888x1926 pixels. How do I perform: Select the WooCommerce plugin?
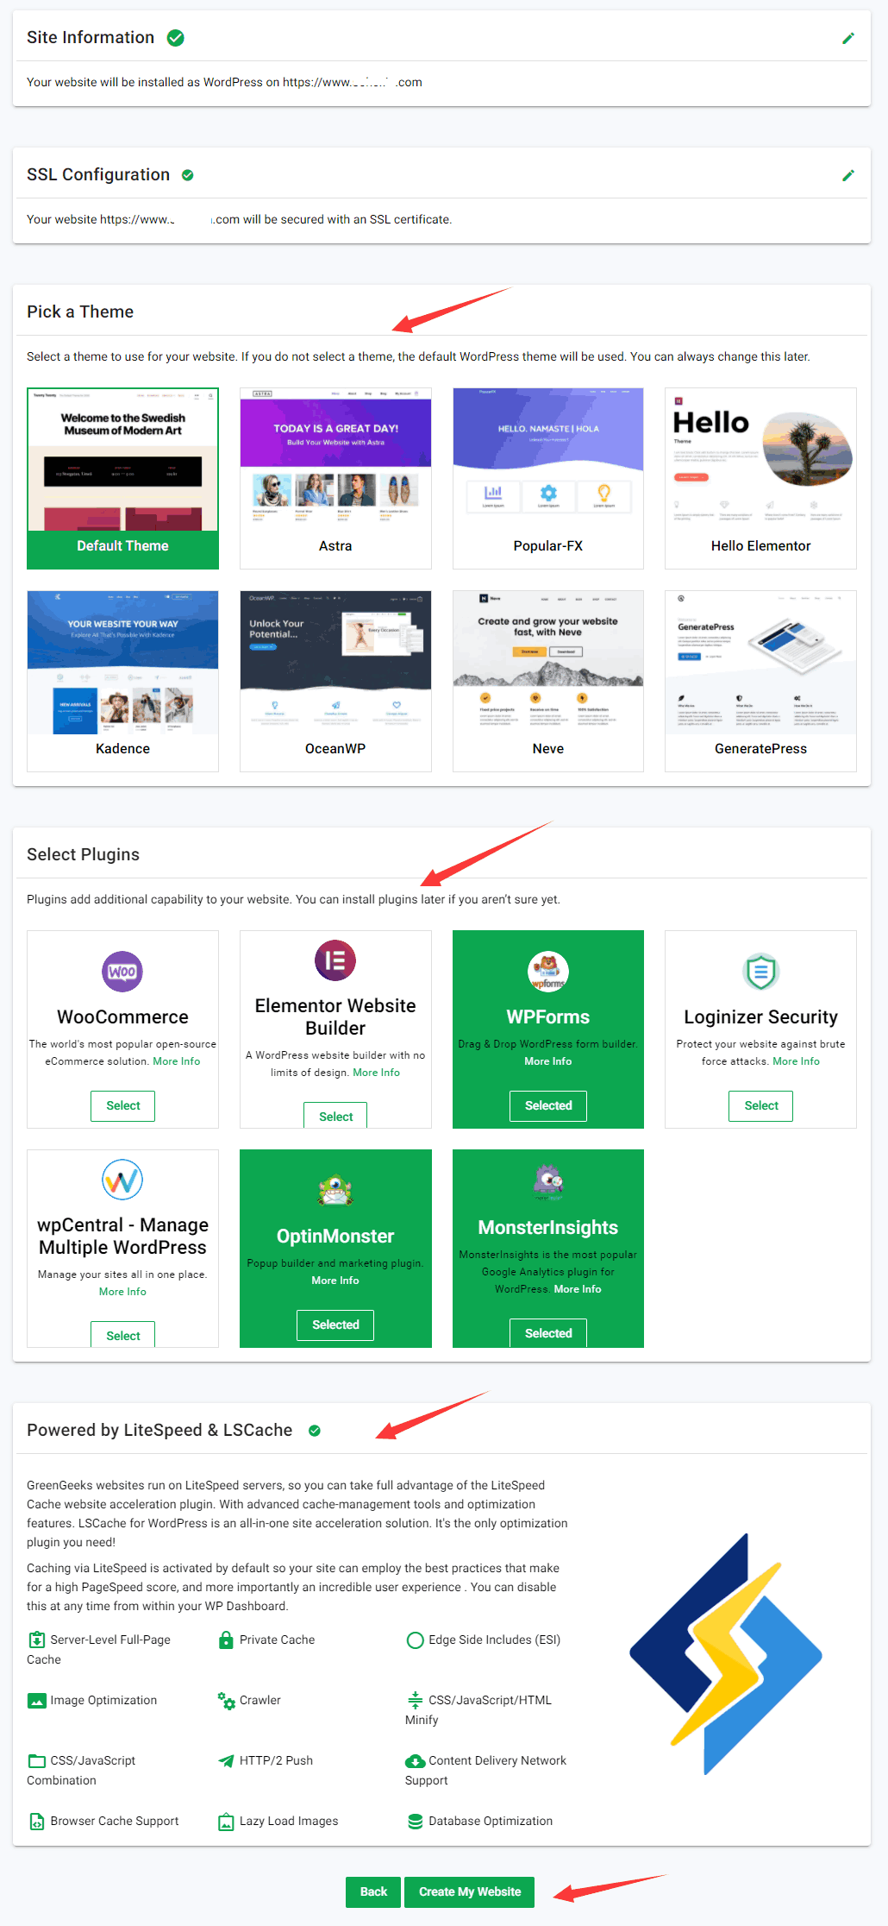click(x=122, y=1105)
